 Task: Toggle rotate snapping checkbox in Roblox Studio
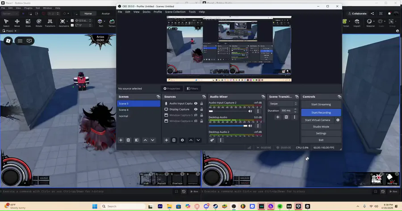pos(72,25)
